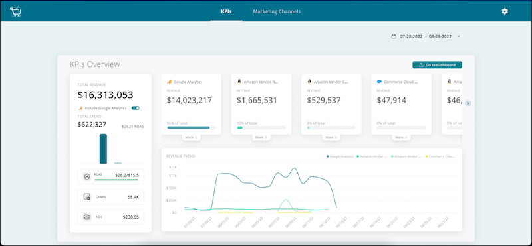Expand More under Amazon Vendor C card
The image size is (532, 246).
click(331, 137)
